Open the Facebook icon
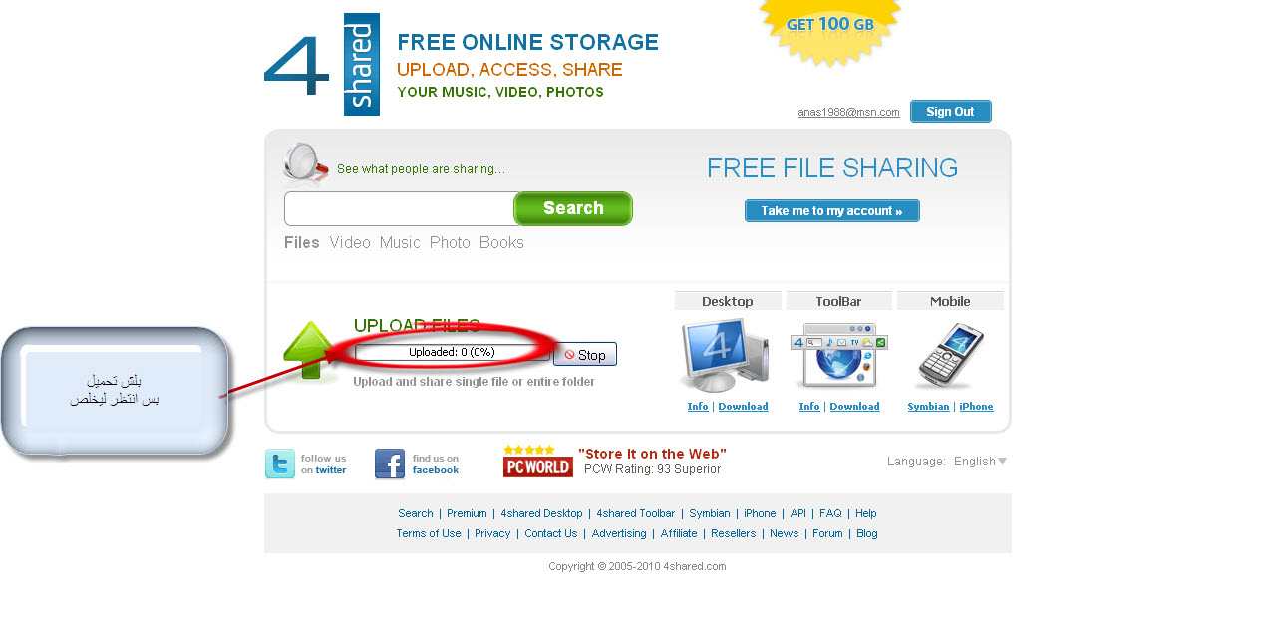Screen dimensions: 1276x617 (390, 463)
